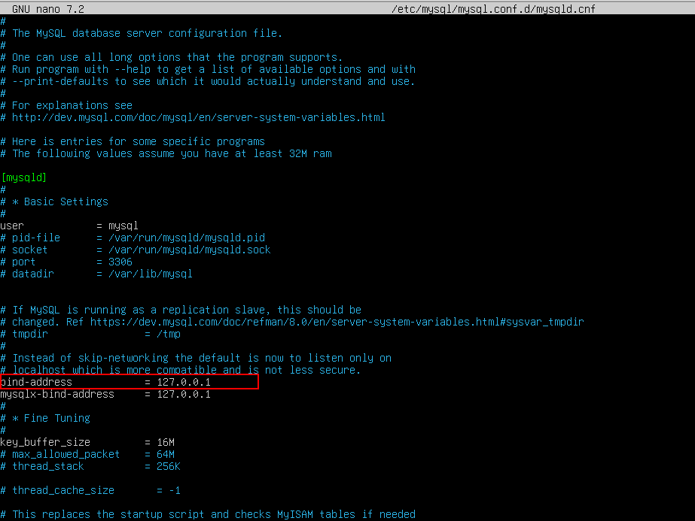Click the server-system-variables.html documentation URL
Viewport: 695px width, 521px height.
tap(199, 117)
